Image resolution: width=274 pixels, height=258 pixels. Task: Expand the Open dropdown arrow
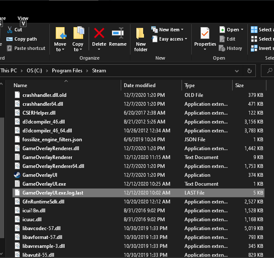point(242,30)
